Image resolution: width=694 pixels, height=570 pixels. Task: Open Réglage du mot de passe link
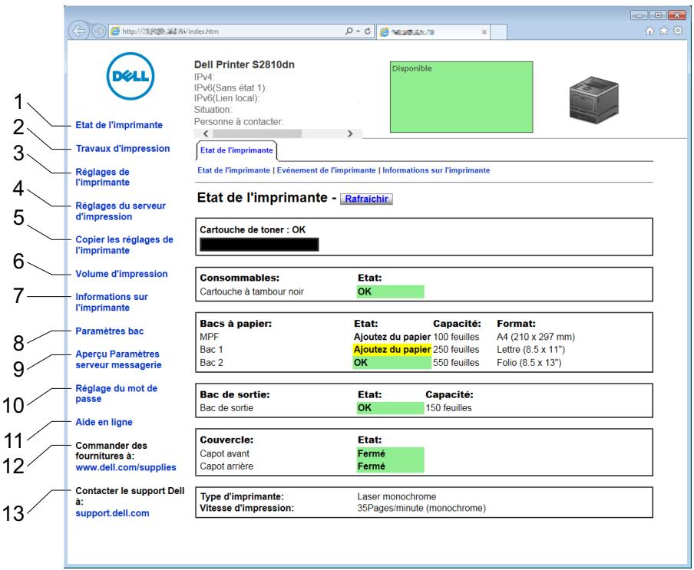[117, 393]
